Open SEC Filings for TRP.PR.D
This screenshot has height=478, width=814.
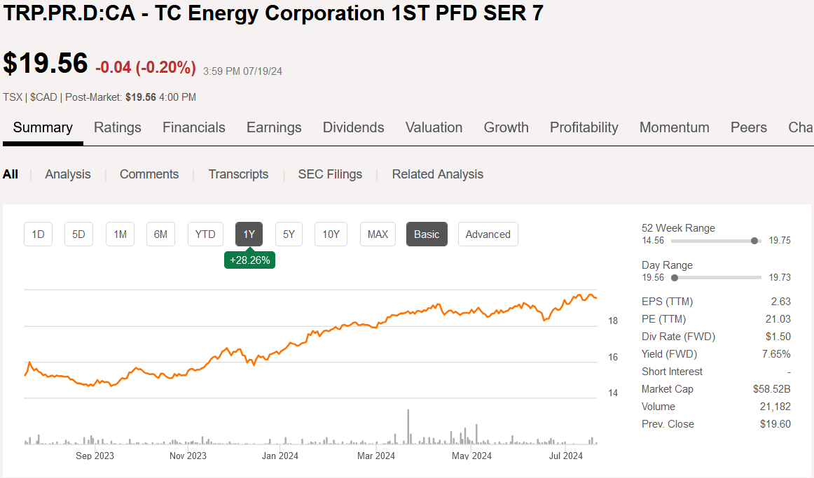pyautogui.click(x=329, y=174)
